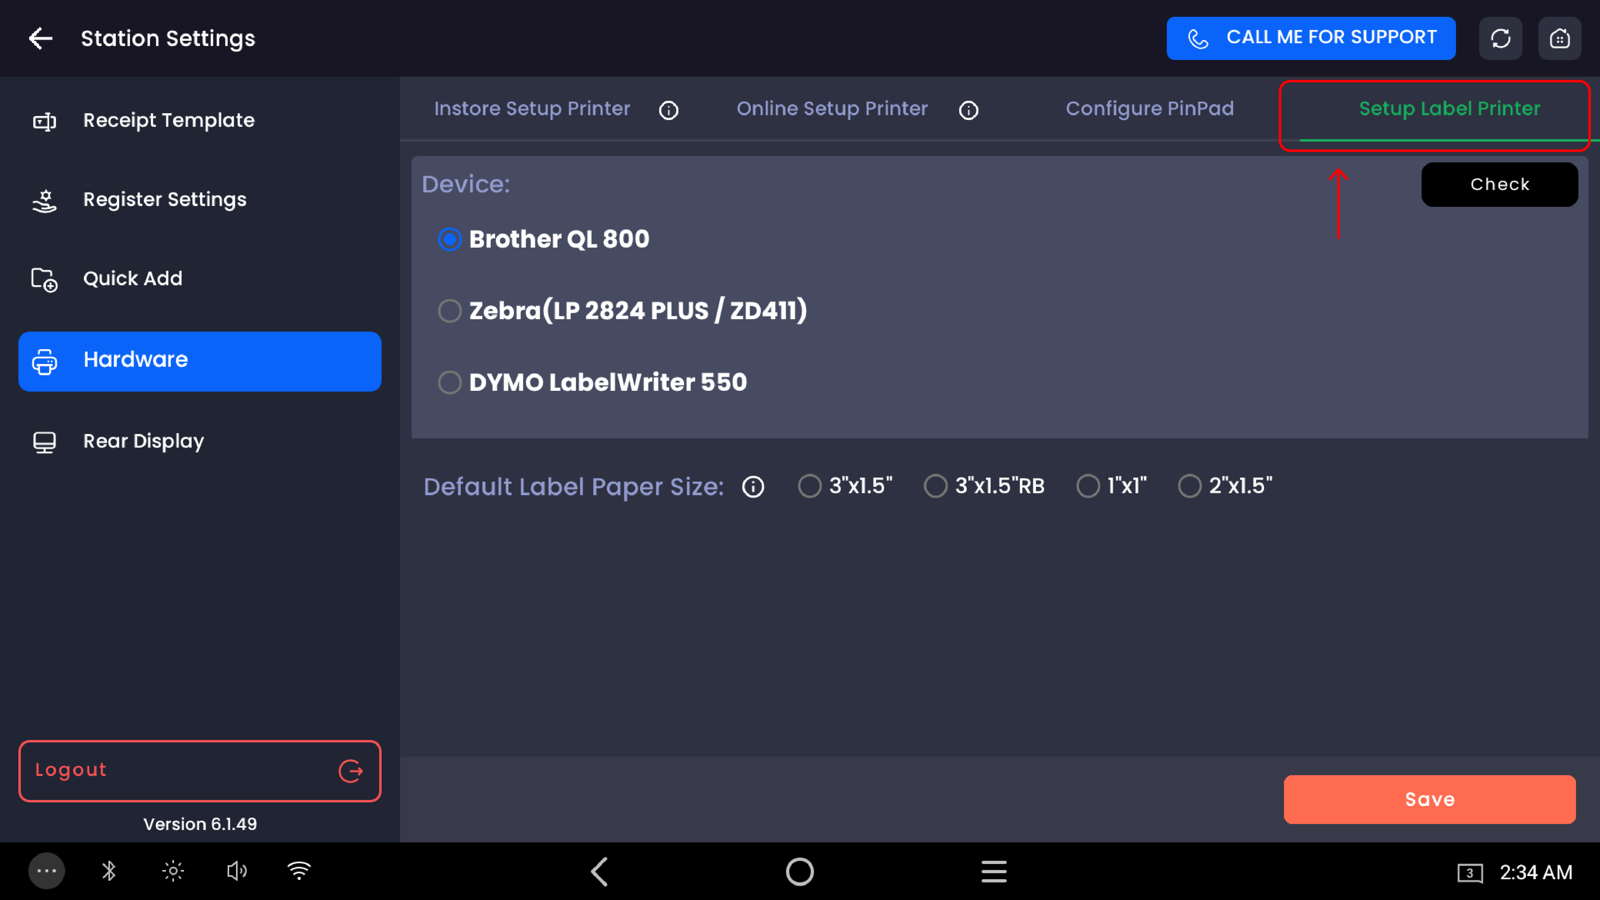Open the Configure PinPad tab

pyautogui.click(x=1149, y=109)
